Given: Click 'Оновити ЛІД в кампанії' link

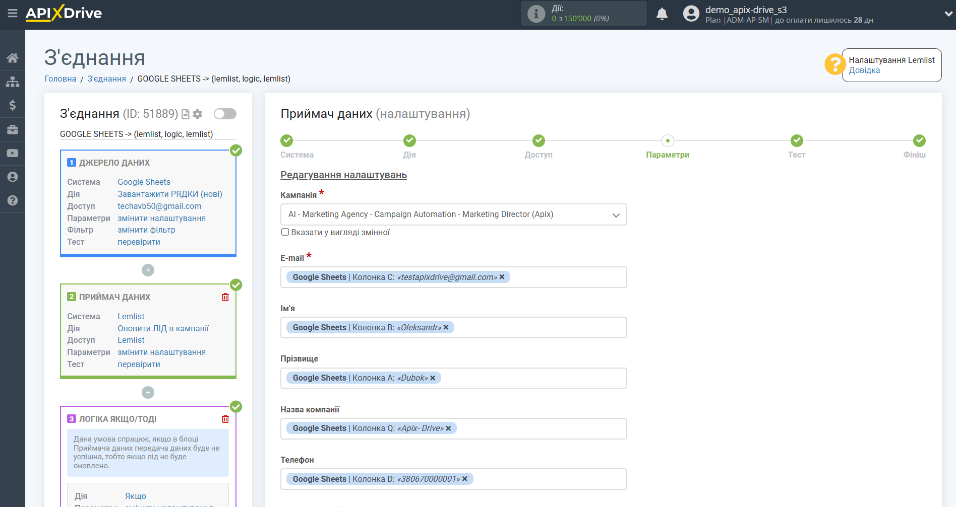Looking at the screenshot, I should 163,328.
